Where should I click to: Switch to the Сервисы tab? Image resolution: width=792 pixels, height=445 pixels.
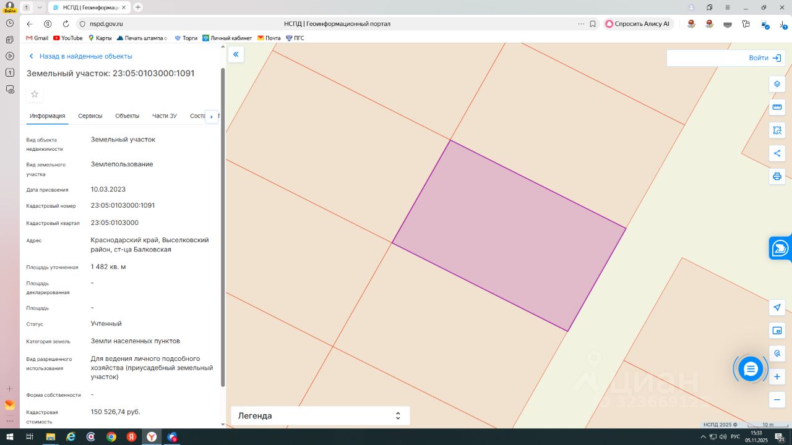90,116
